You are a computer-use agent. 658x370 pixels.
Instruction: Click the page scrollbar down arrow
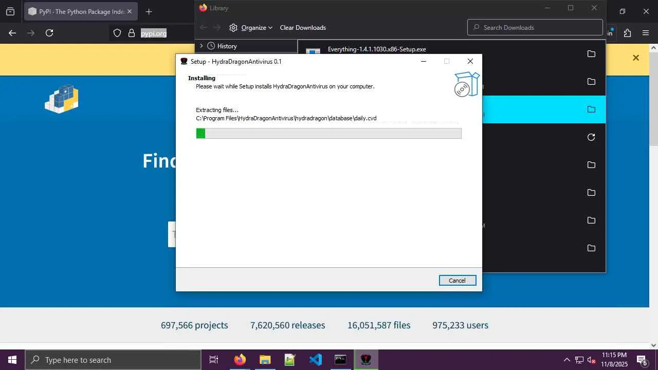tap(653, 345)
